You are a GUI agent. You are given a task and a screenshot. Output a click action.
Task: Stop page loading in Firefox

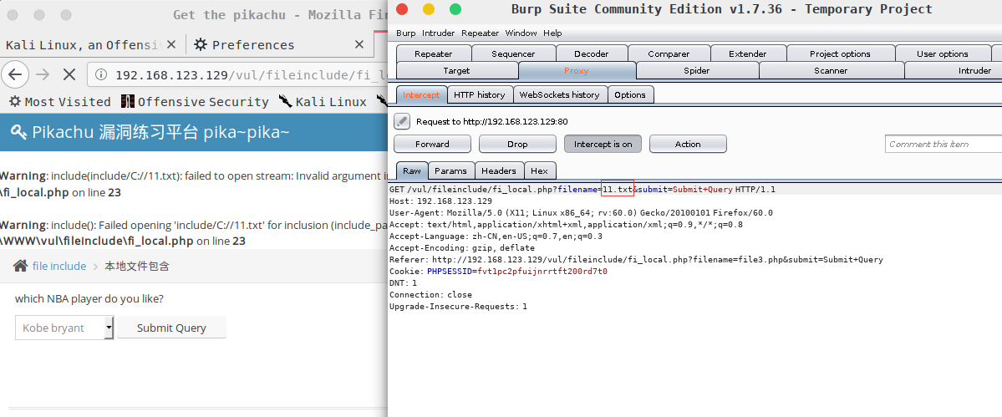(69, 75)
